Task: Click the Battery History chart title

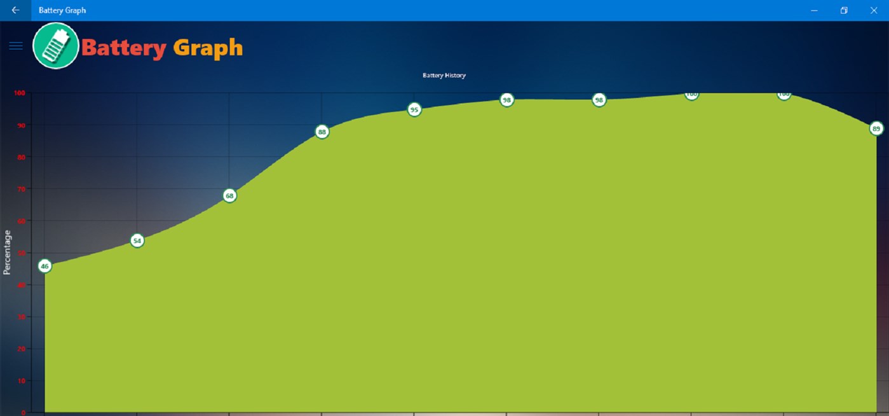Action: coord(444,75)
